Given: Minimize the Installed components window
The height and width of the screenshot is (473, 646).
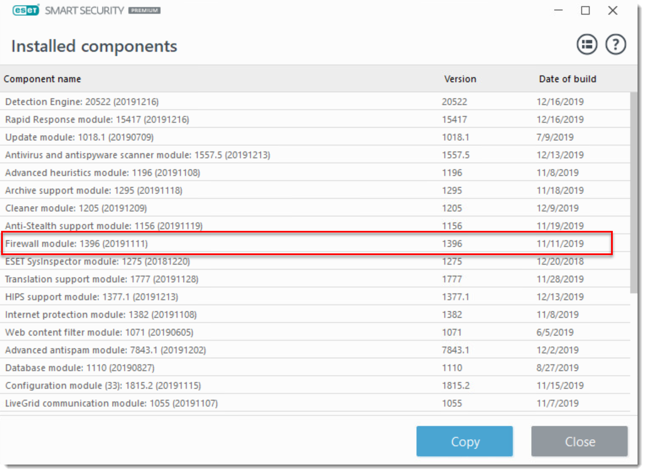Looking at the screenshot, I should (558, 10).
